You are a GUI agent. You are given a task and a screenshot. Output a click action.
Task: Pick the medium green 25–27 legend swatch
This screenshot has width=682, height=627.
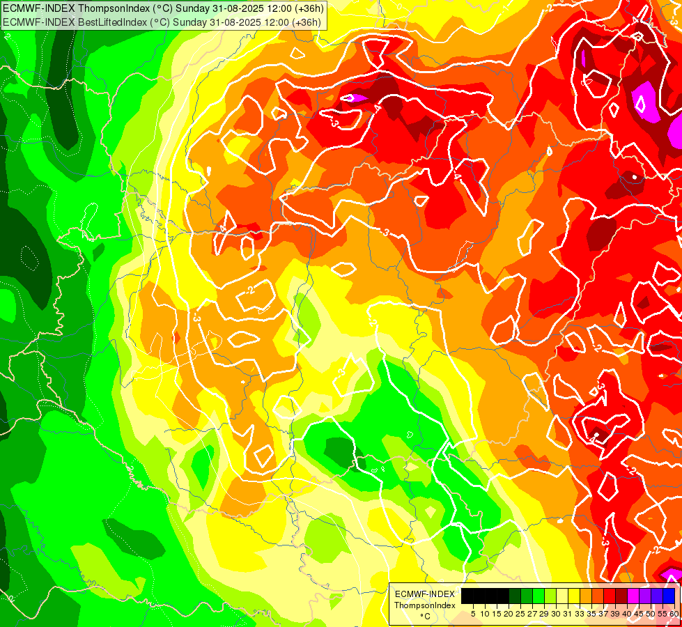527,596
